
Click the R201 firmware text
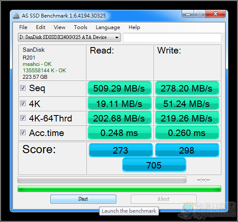coord(29,58)
